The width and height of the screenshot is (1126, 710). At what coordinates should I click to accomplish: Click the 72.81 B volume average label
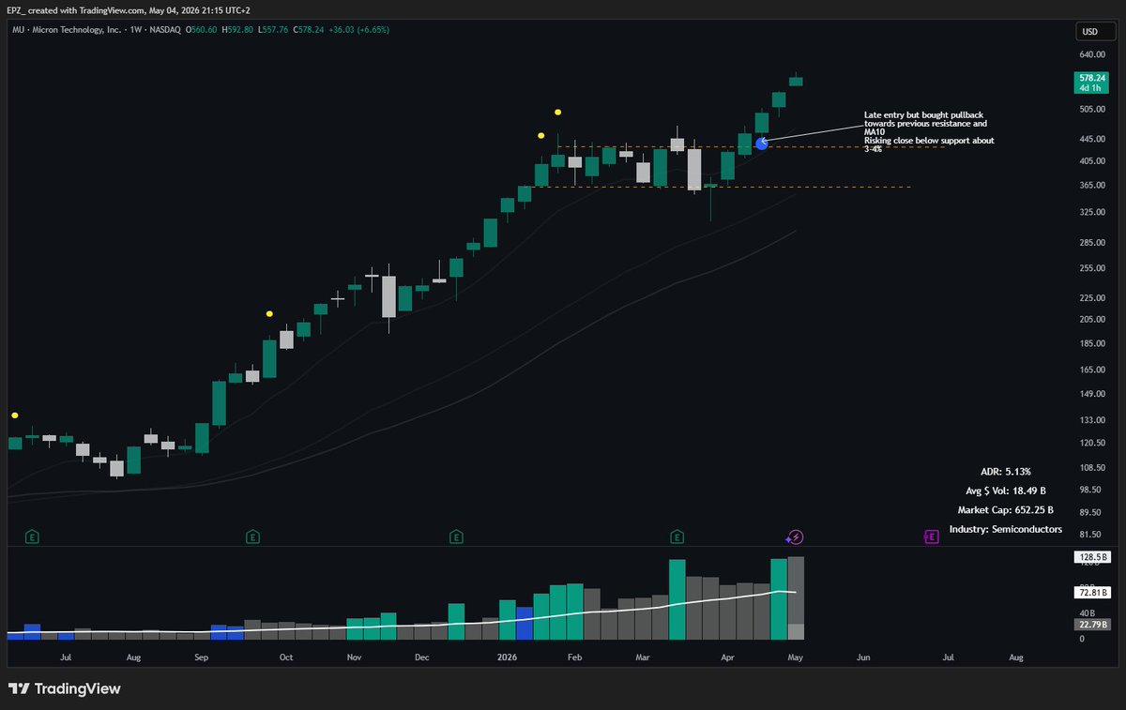pos(1092,593)
